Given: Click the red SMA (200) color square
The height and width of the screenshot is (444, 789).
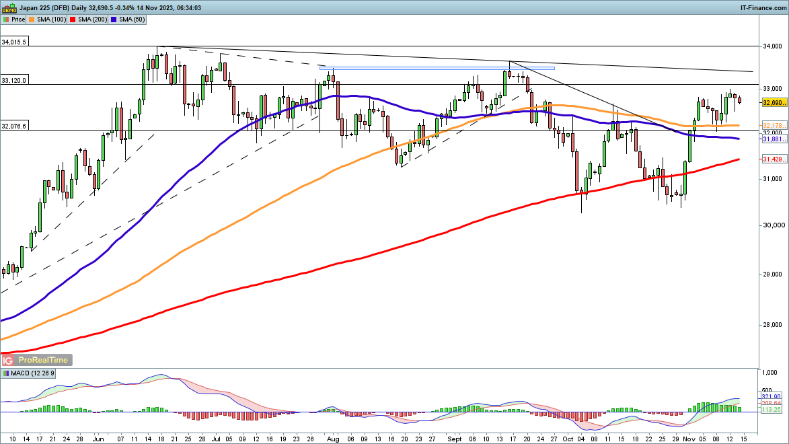Looking at the screenshot, I should (73, 19).
